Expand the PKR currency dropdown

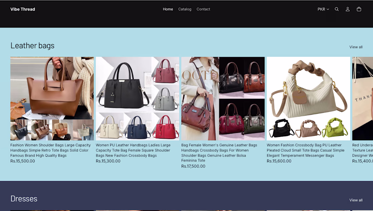[x=323, y=9]
